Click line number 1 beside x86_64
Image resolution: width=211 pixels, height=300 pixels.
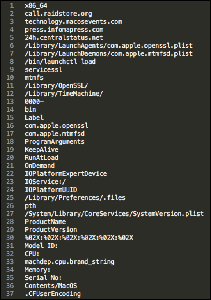pyautogui.click(x=11, y=6)
